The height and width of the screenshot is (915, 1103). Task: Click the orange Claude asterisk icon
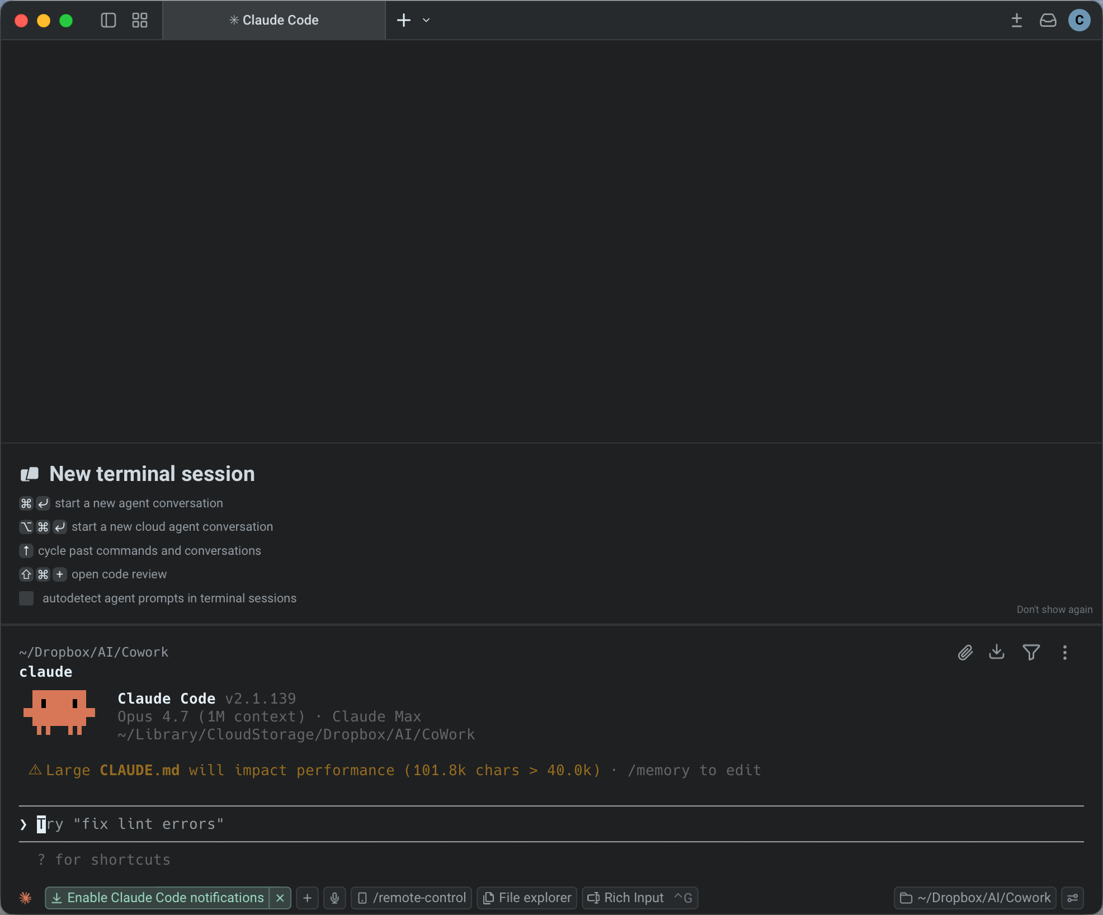tap(25, 898)
